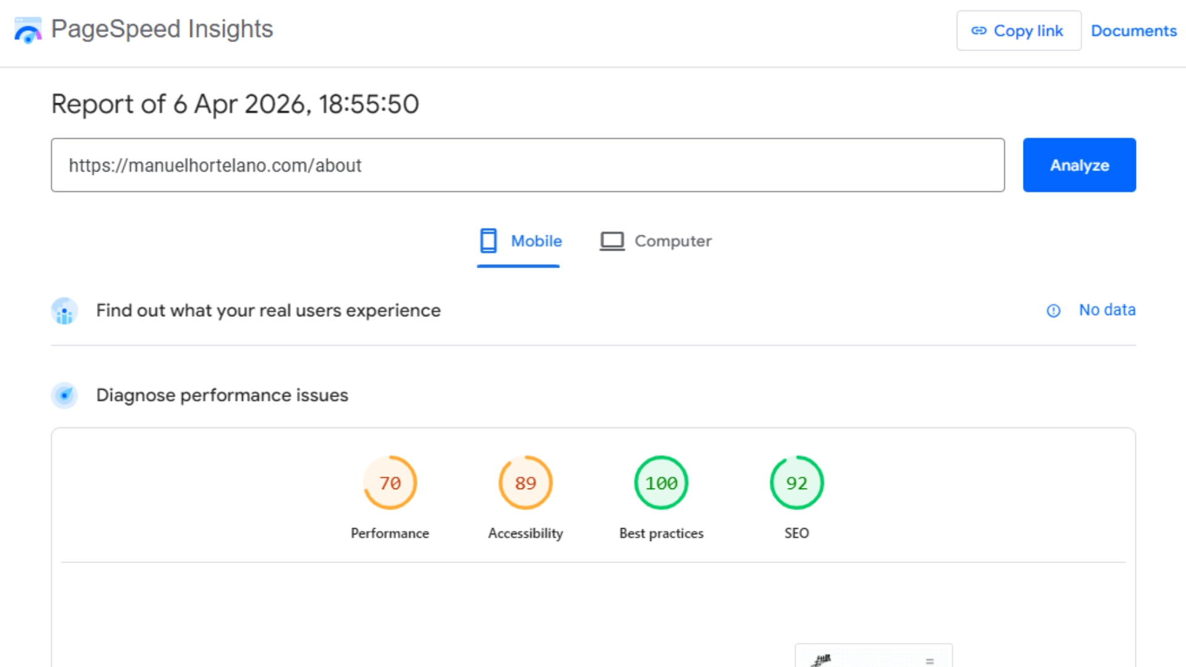Viewport: 1186px width, 667px height.
Task: Click the PageSpeed Insights title
Action: [162, 29]
